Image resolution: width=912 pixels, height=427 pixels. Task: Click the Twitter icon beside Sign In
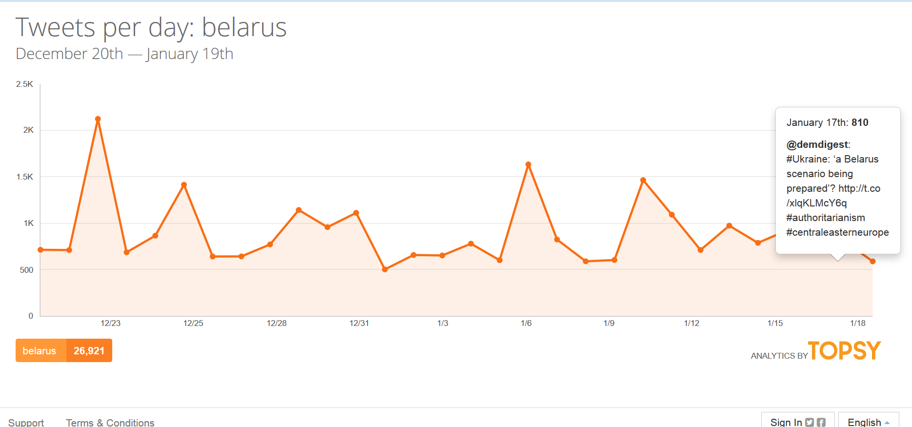point(810,422)
